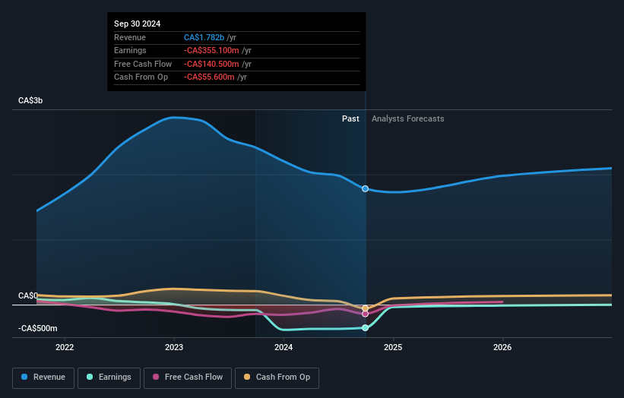Click the Past label on chart

pos(350,118)
